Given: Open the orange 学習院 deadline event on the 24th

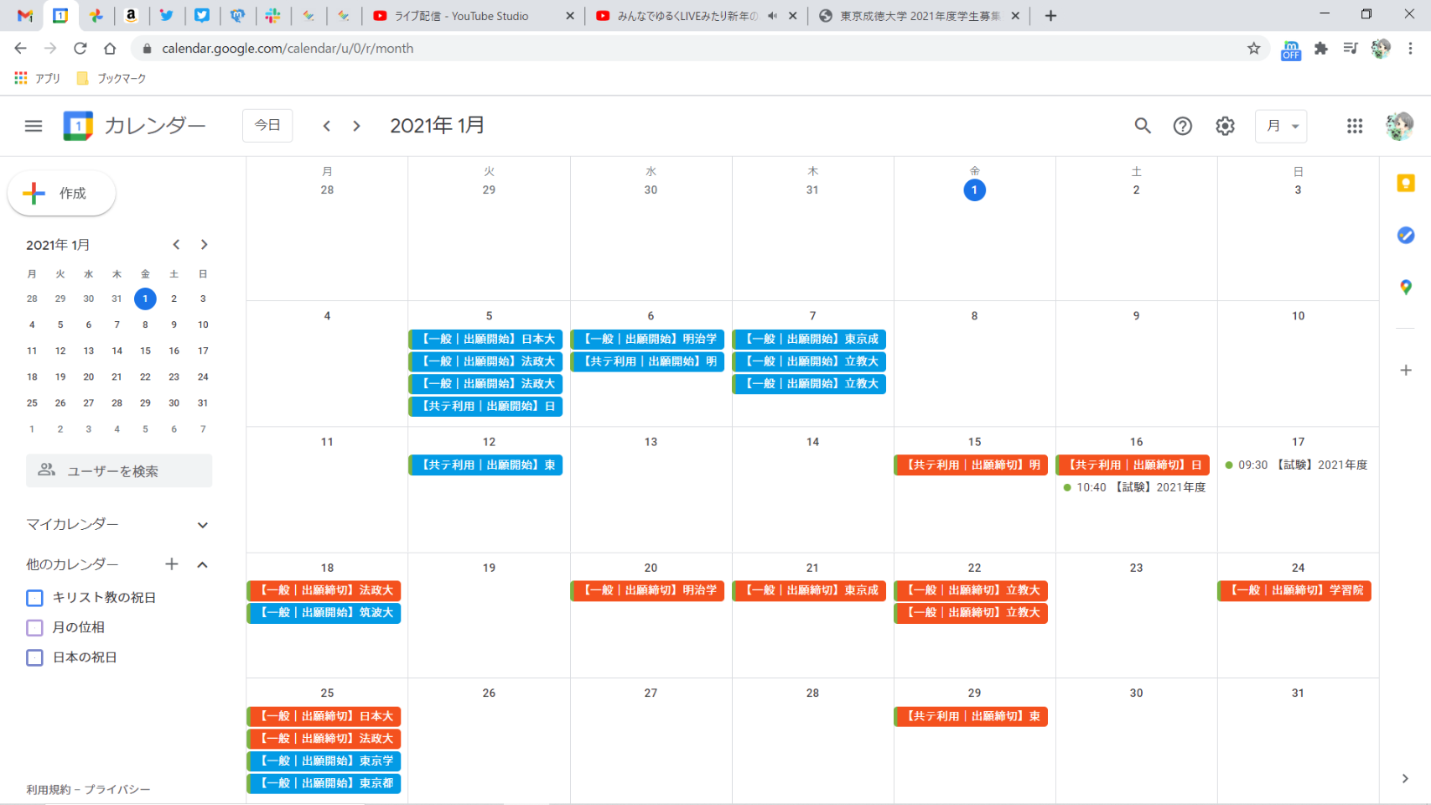Looking at the screenshot, I should 1294,590.
